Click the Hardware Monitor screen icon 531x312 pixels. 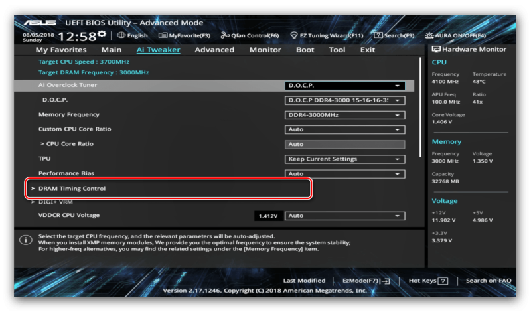coord(436,50)
